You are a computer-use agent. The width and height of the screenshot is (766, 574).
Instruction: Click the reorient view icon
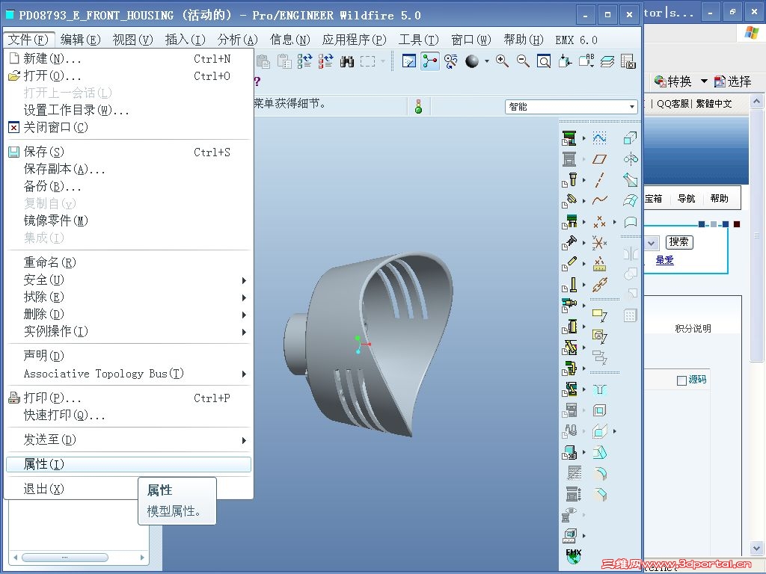565,61
